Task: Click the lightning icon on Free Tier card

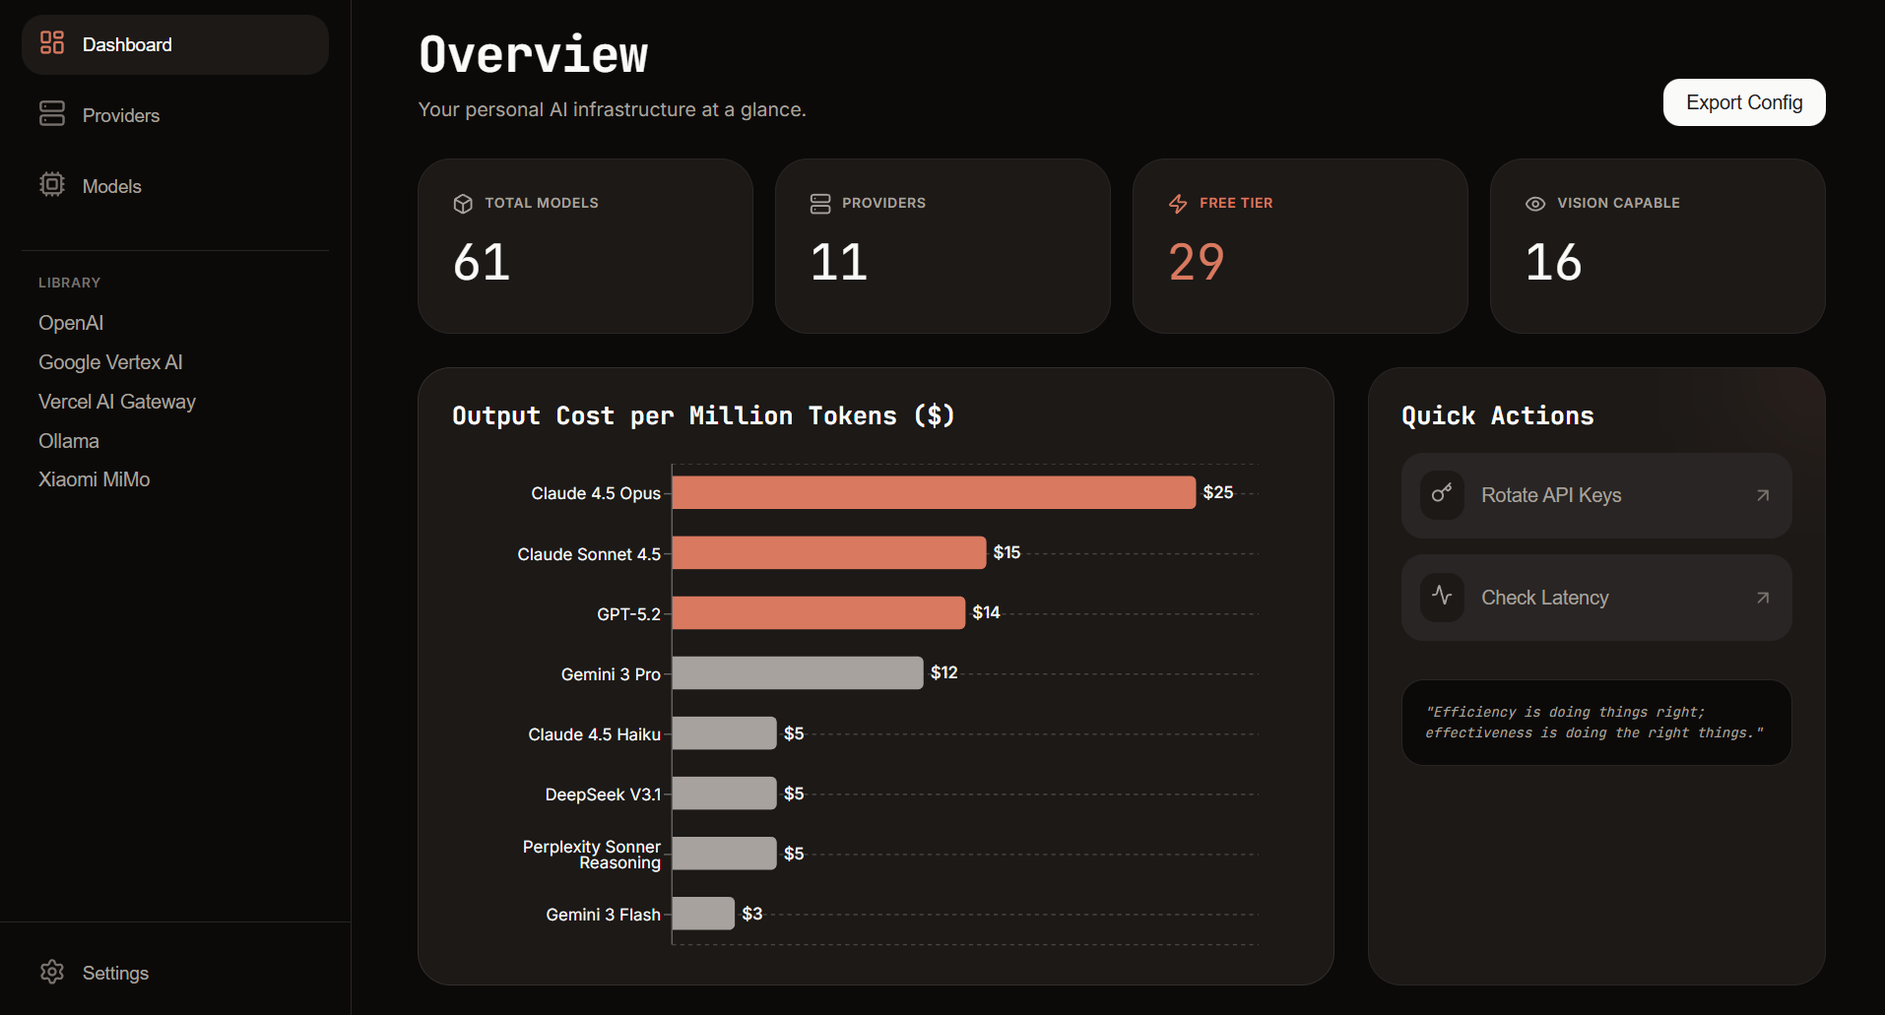Action: [x=1178, y=203]
